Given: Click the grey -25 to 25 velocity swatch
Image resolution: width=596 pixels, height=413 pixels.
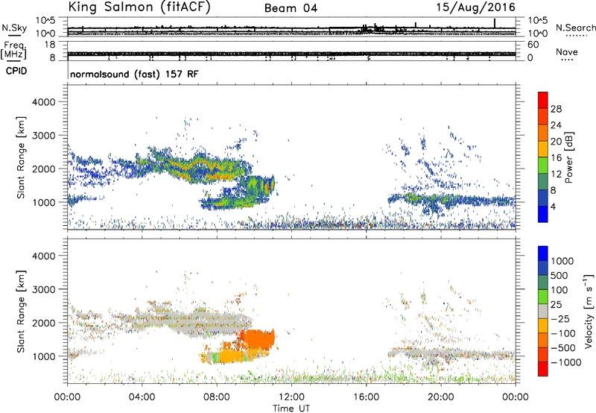Looking at the screenshot, I should coord(543,312).
